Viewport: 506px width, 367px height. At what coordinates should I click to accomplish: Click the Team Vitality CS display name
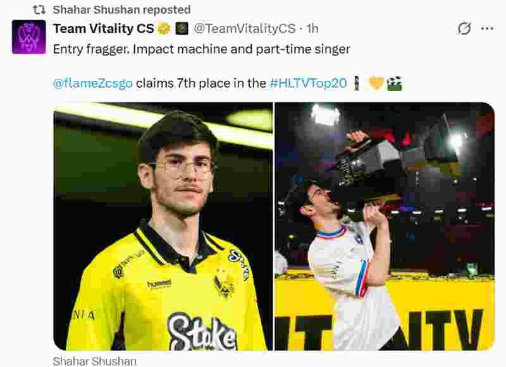coord(104,28)
